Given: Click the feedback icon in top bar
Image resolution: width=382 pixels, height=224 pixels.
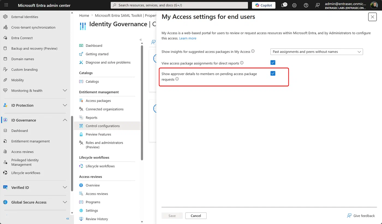Looking at the screenshot, I should pos(317,5).
